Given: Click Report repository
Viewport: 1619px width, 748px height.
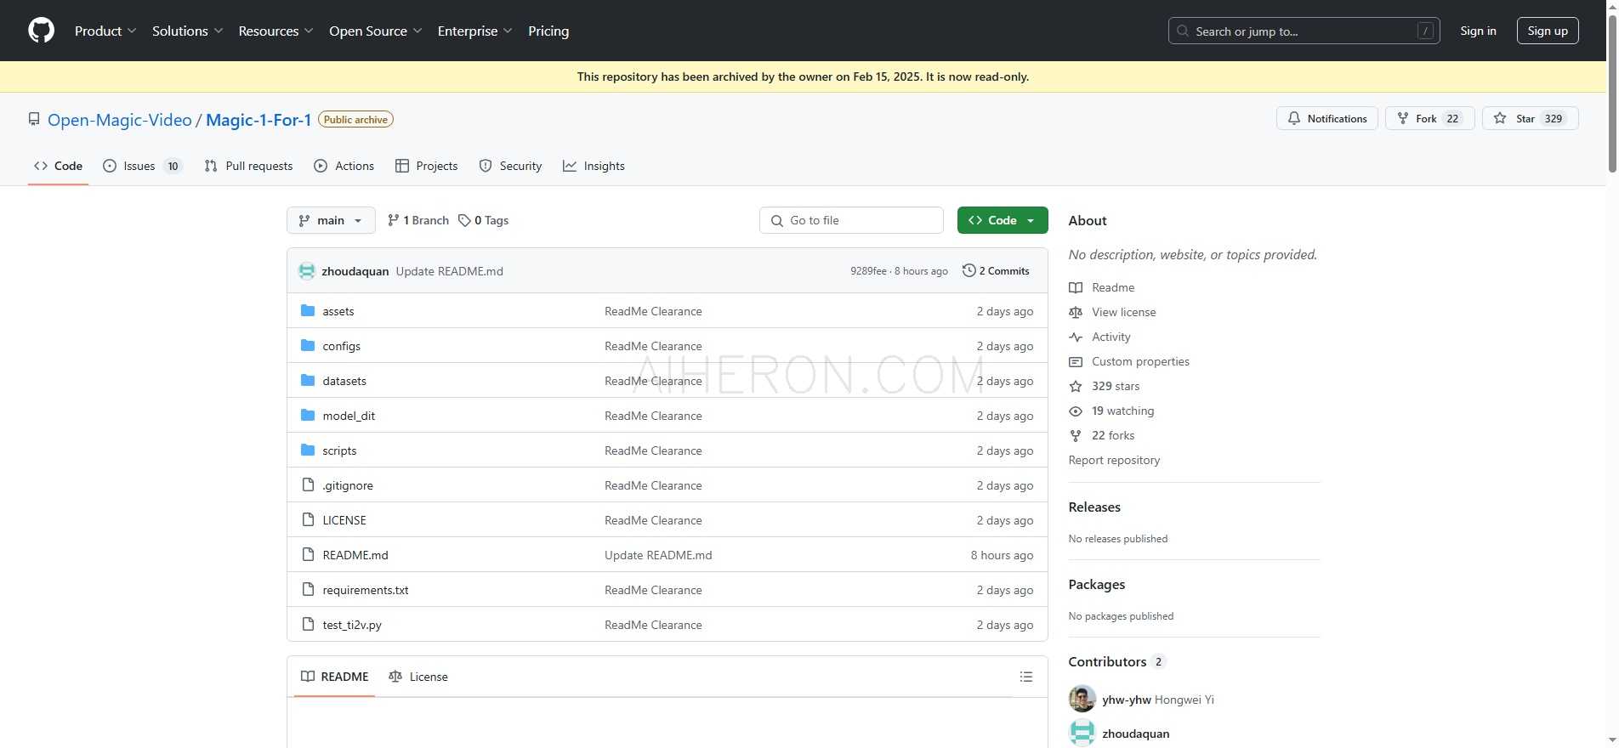Looking at the screenshot, I should [1114, 460].
